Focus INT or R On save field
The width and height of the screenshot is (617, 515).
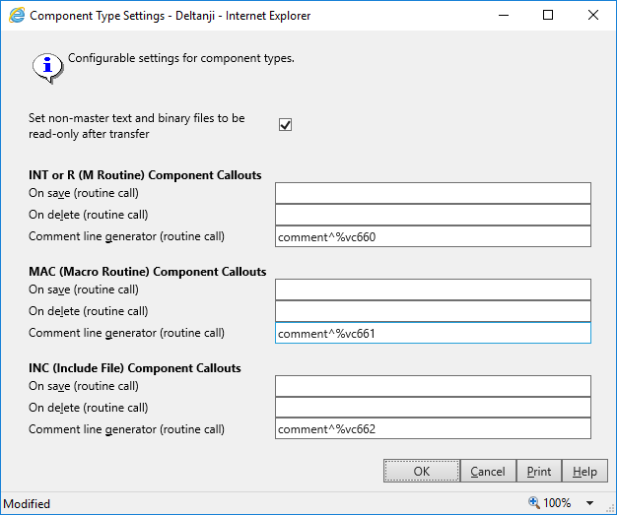coord(433,193)
